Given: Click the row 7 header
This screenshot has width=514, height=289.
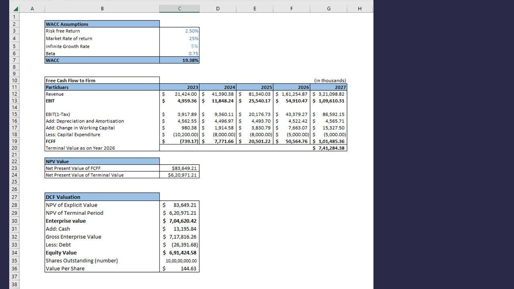Looking at the screenshot, I should [x=14, y=60].
